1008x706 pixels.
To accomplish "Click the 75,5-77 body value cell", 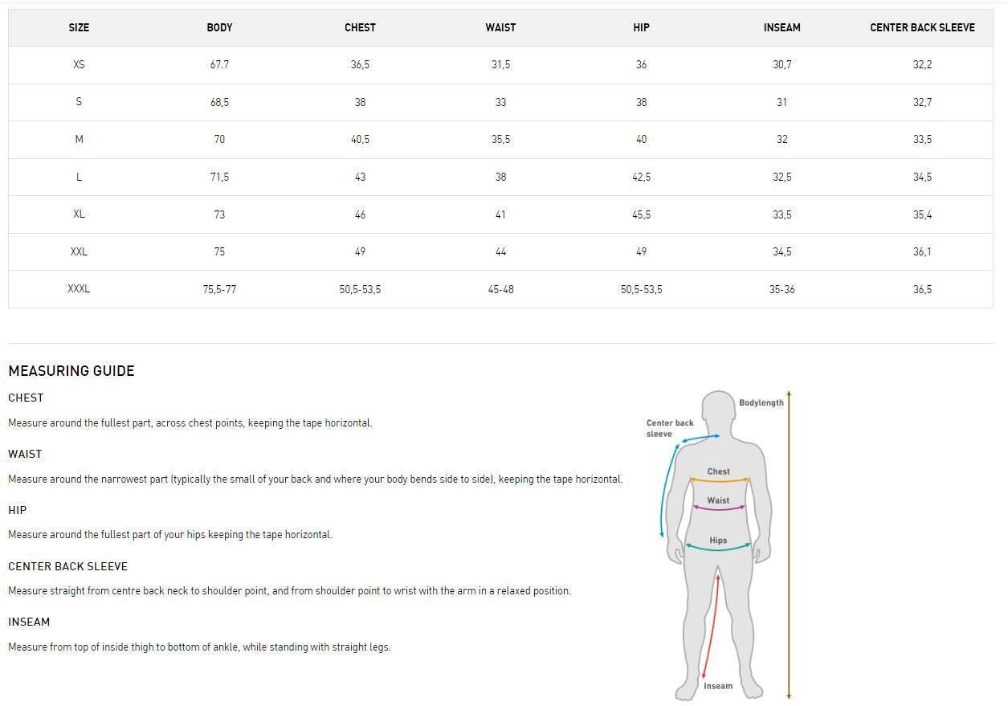I will click(x=219, y=289).
